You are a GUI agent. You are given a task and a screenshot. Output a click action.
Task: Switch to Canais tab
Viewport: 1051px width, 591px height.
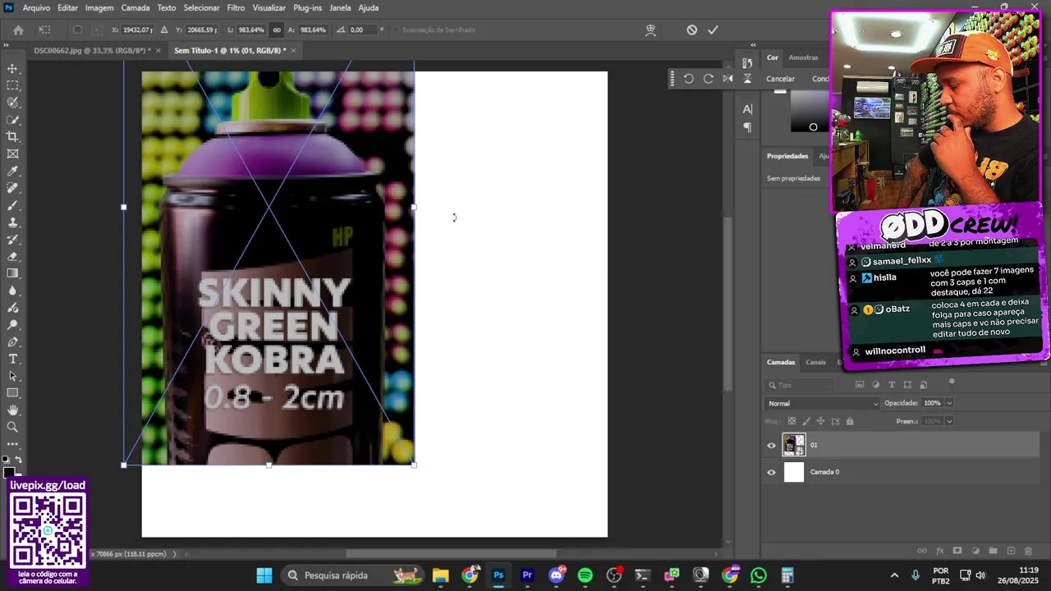815,362
